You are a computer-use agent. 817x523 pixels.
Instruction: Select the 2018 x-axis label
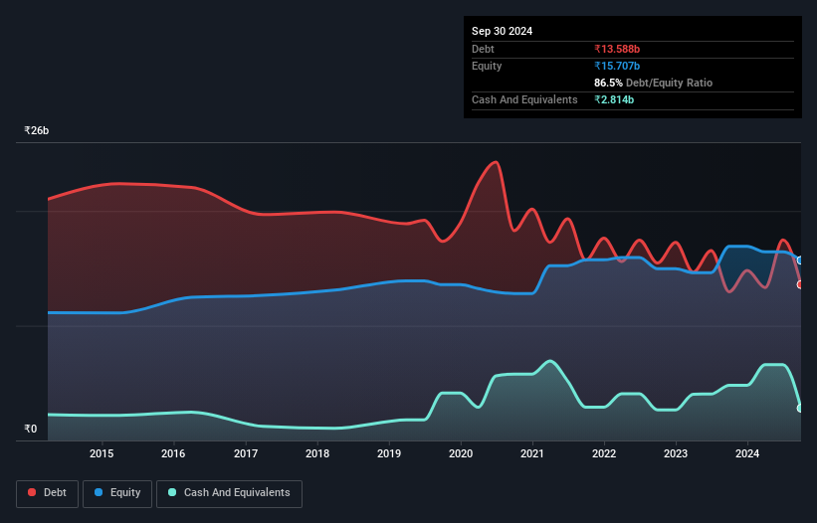tap(317, 453)
